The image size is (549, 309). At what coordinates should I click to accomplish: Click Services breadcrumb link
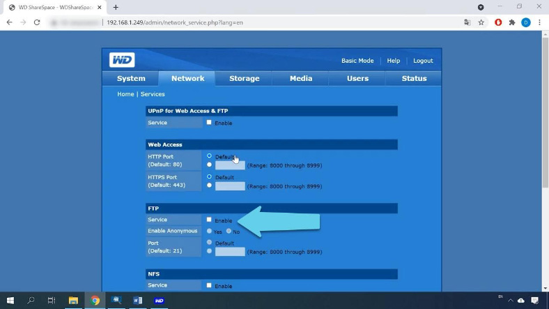[153, 94]
